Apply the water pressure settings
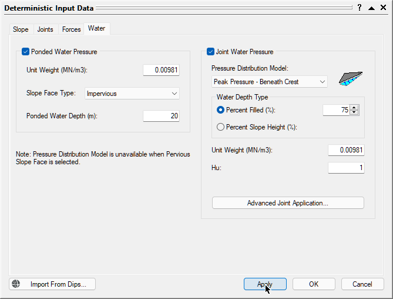 (x=265, y=284)
